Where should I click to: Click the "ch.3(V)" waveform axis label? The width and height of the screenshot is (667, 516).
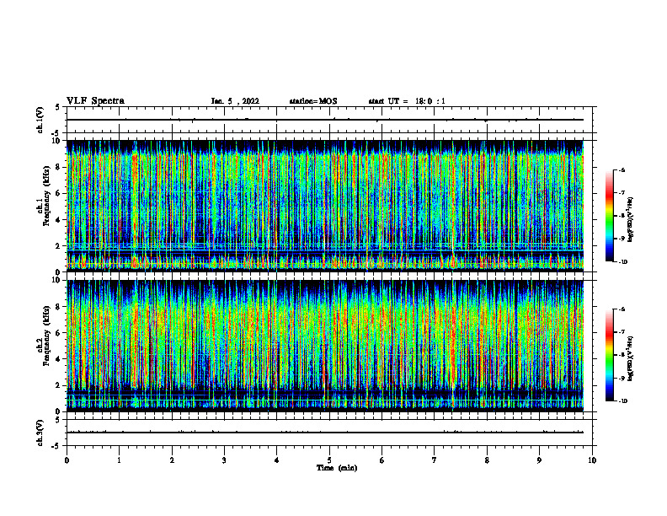[x=40, y=433]
